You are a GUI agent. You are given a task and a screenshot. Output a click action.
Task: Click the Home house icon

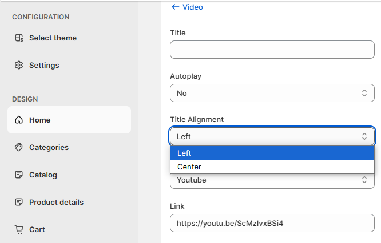(x=19, y=120)
